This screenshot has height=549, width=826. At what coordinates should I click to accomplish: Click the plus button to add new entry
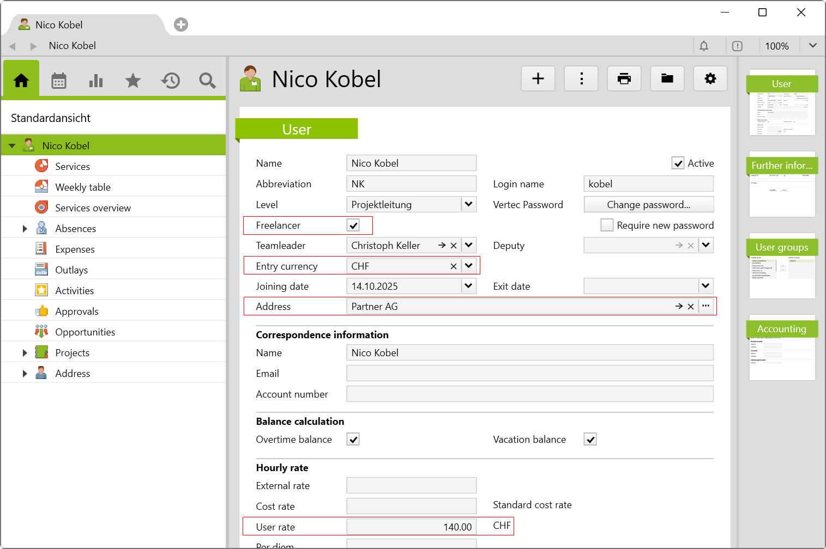click(538, 79)
